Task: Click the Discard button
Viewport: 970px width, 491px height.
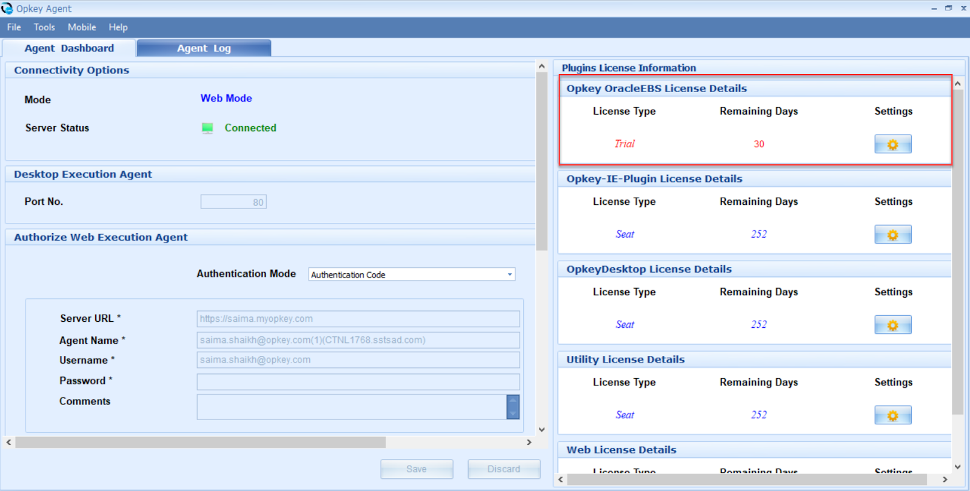Action: tap(504, 469)
